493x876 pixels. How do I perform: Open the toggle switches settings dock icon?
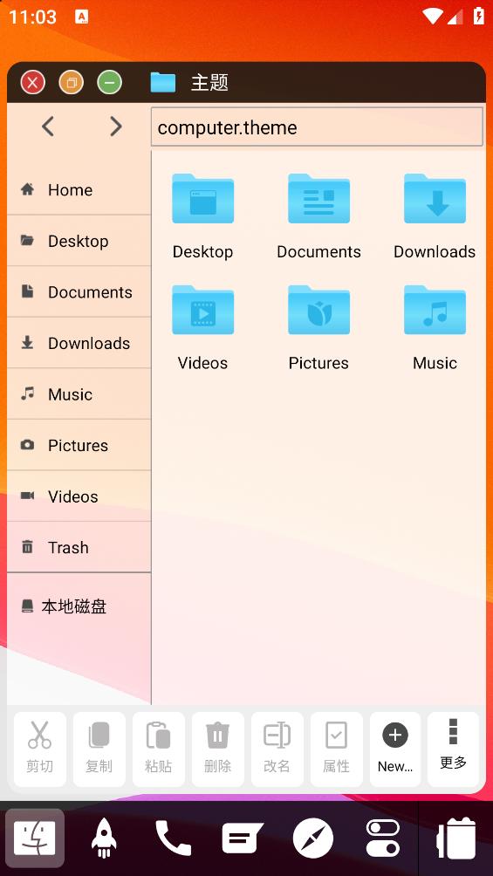pos(383,838)
